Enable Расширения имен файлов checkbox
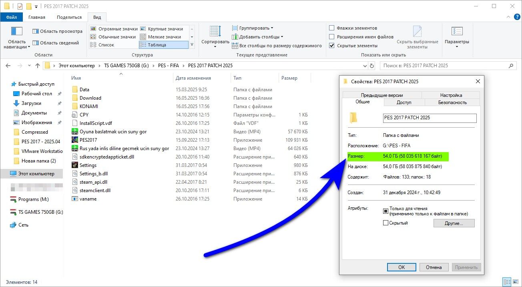Screen dimensions: 522x287 pyautogui.click(x=331, y=37)
